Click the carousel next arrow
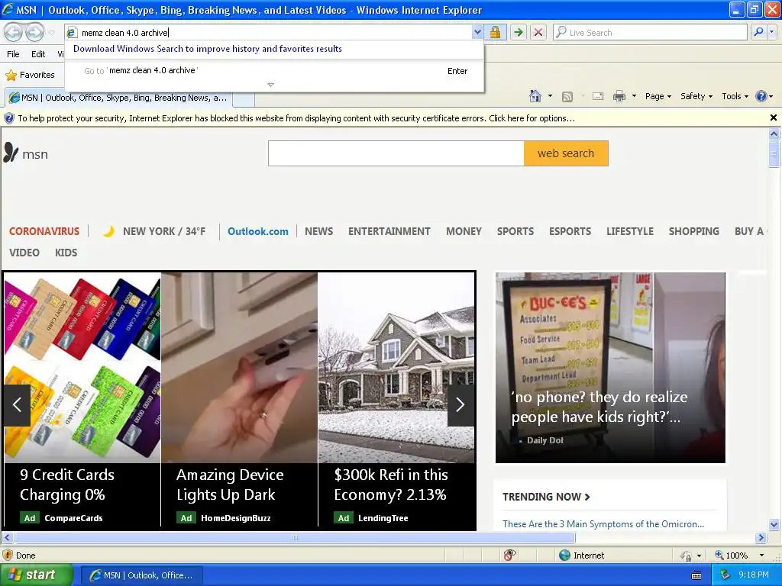The height and width of the screenshot is (586, 782). click(460, 404)
